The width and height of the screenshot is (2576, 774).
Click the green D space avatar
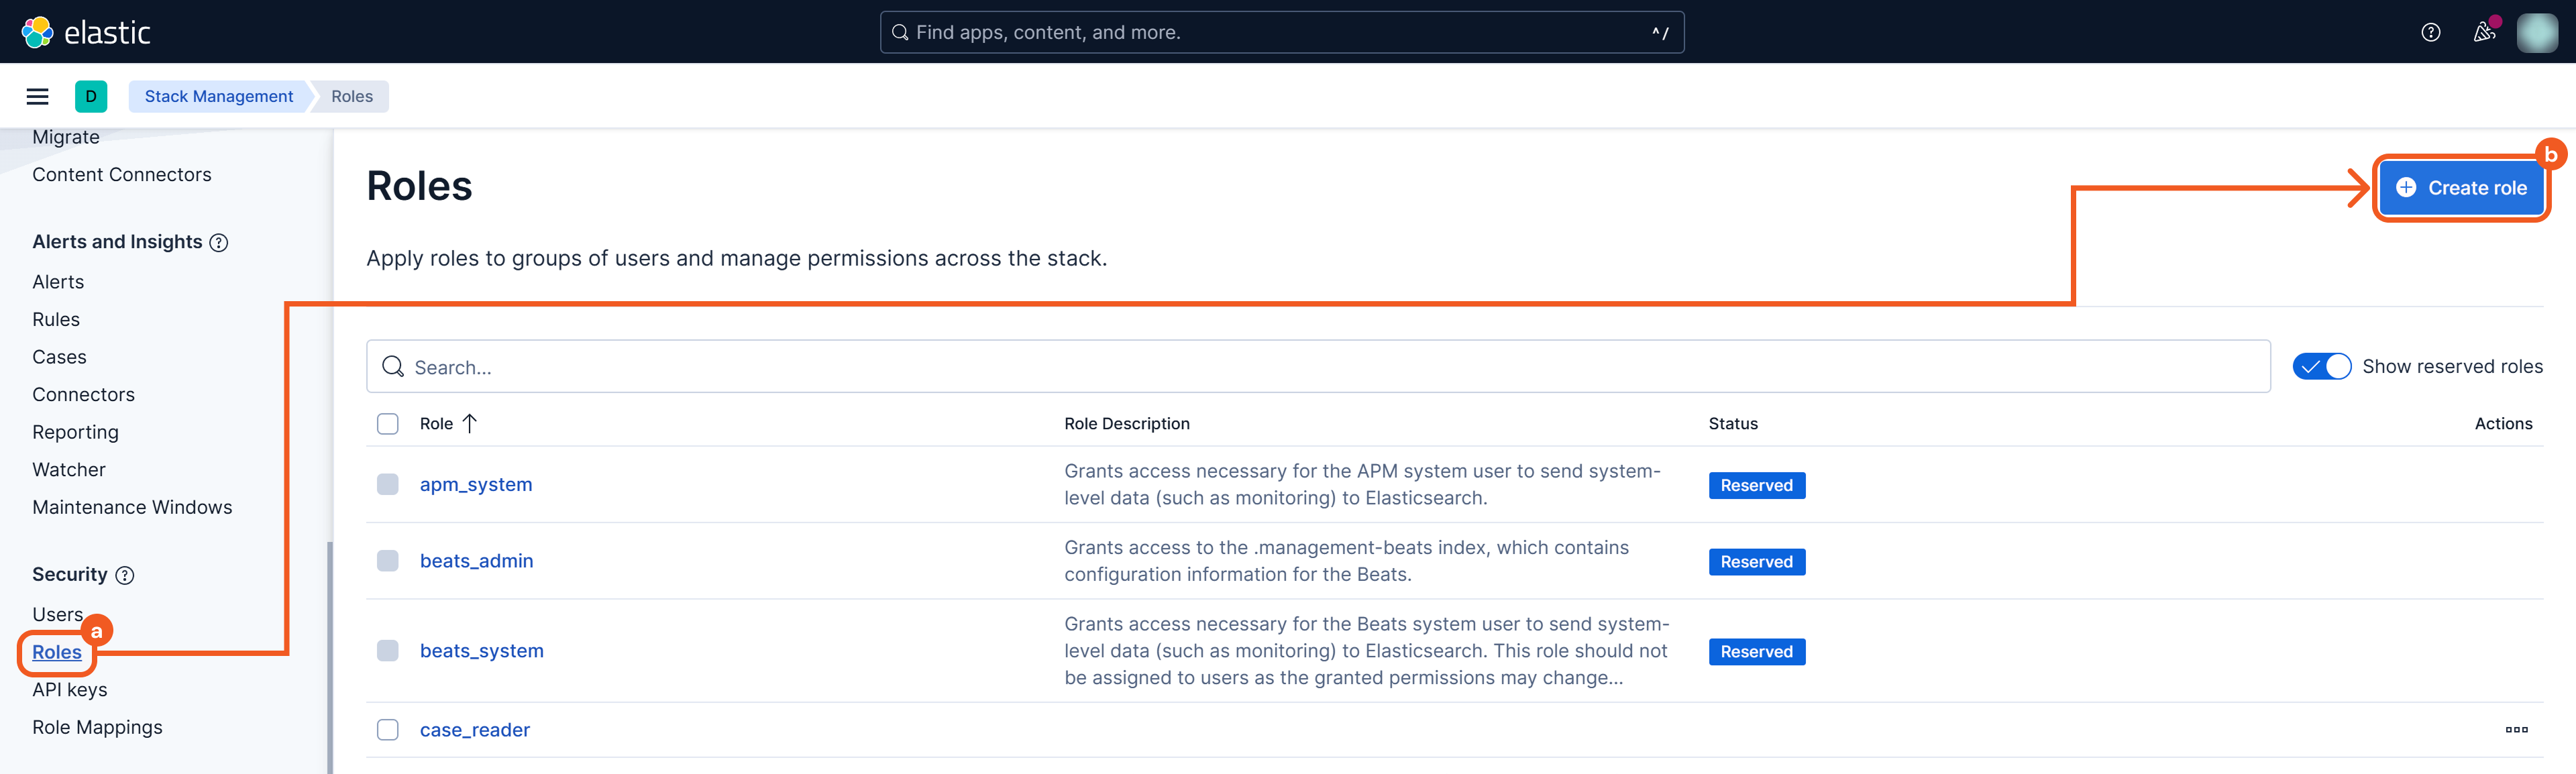coord(91,96)
